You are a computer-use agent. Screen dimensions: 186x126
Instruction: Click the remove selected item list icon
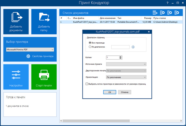tap(155, 13)
